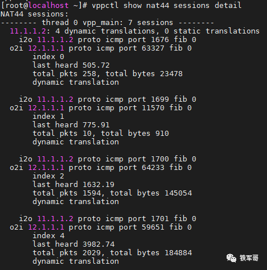Click the i2o line with port 1699
267x270 pixels.
(x=108, y=99)
